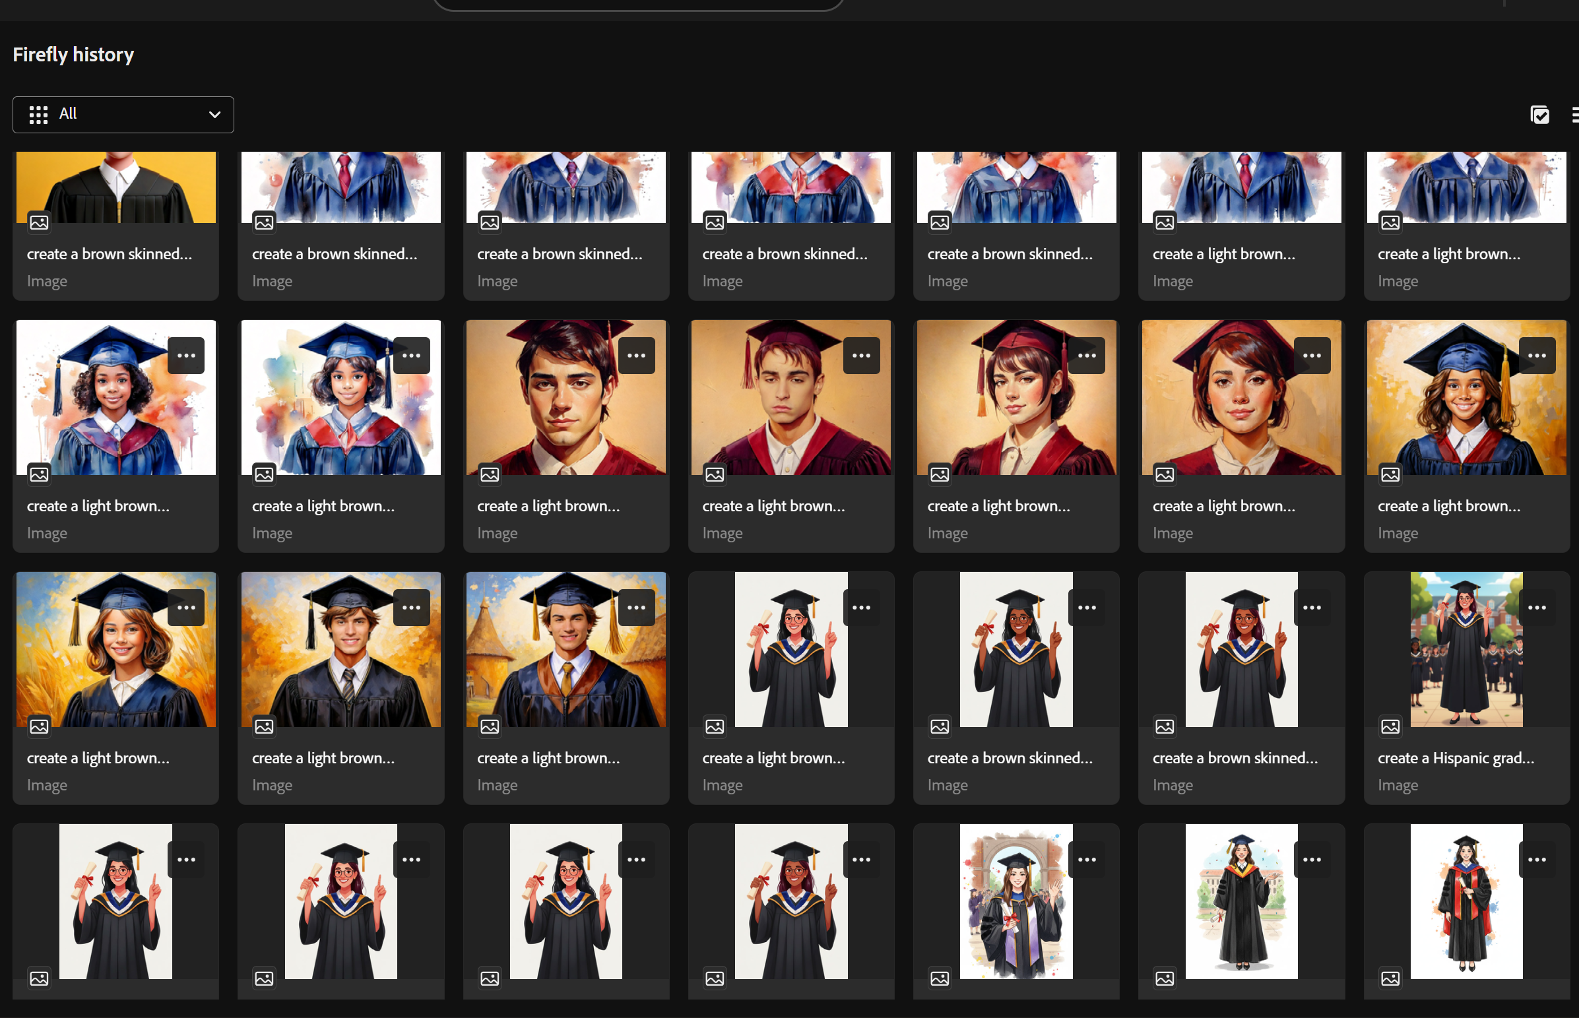Open options for the black-gown man with striped tie

point(411,608)
